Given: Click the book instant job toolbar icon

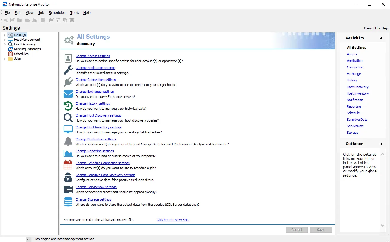Looking at the screenshot, I should coord(43,20).
